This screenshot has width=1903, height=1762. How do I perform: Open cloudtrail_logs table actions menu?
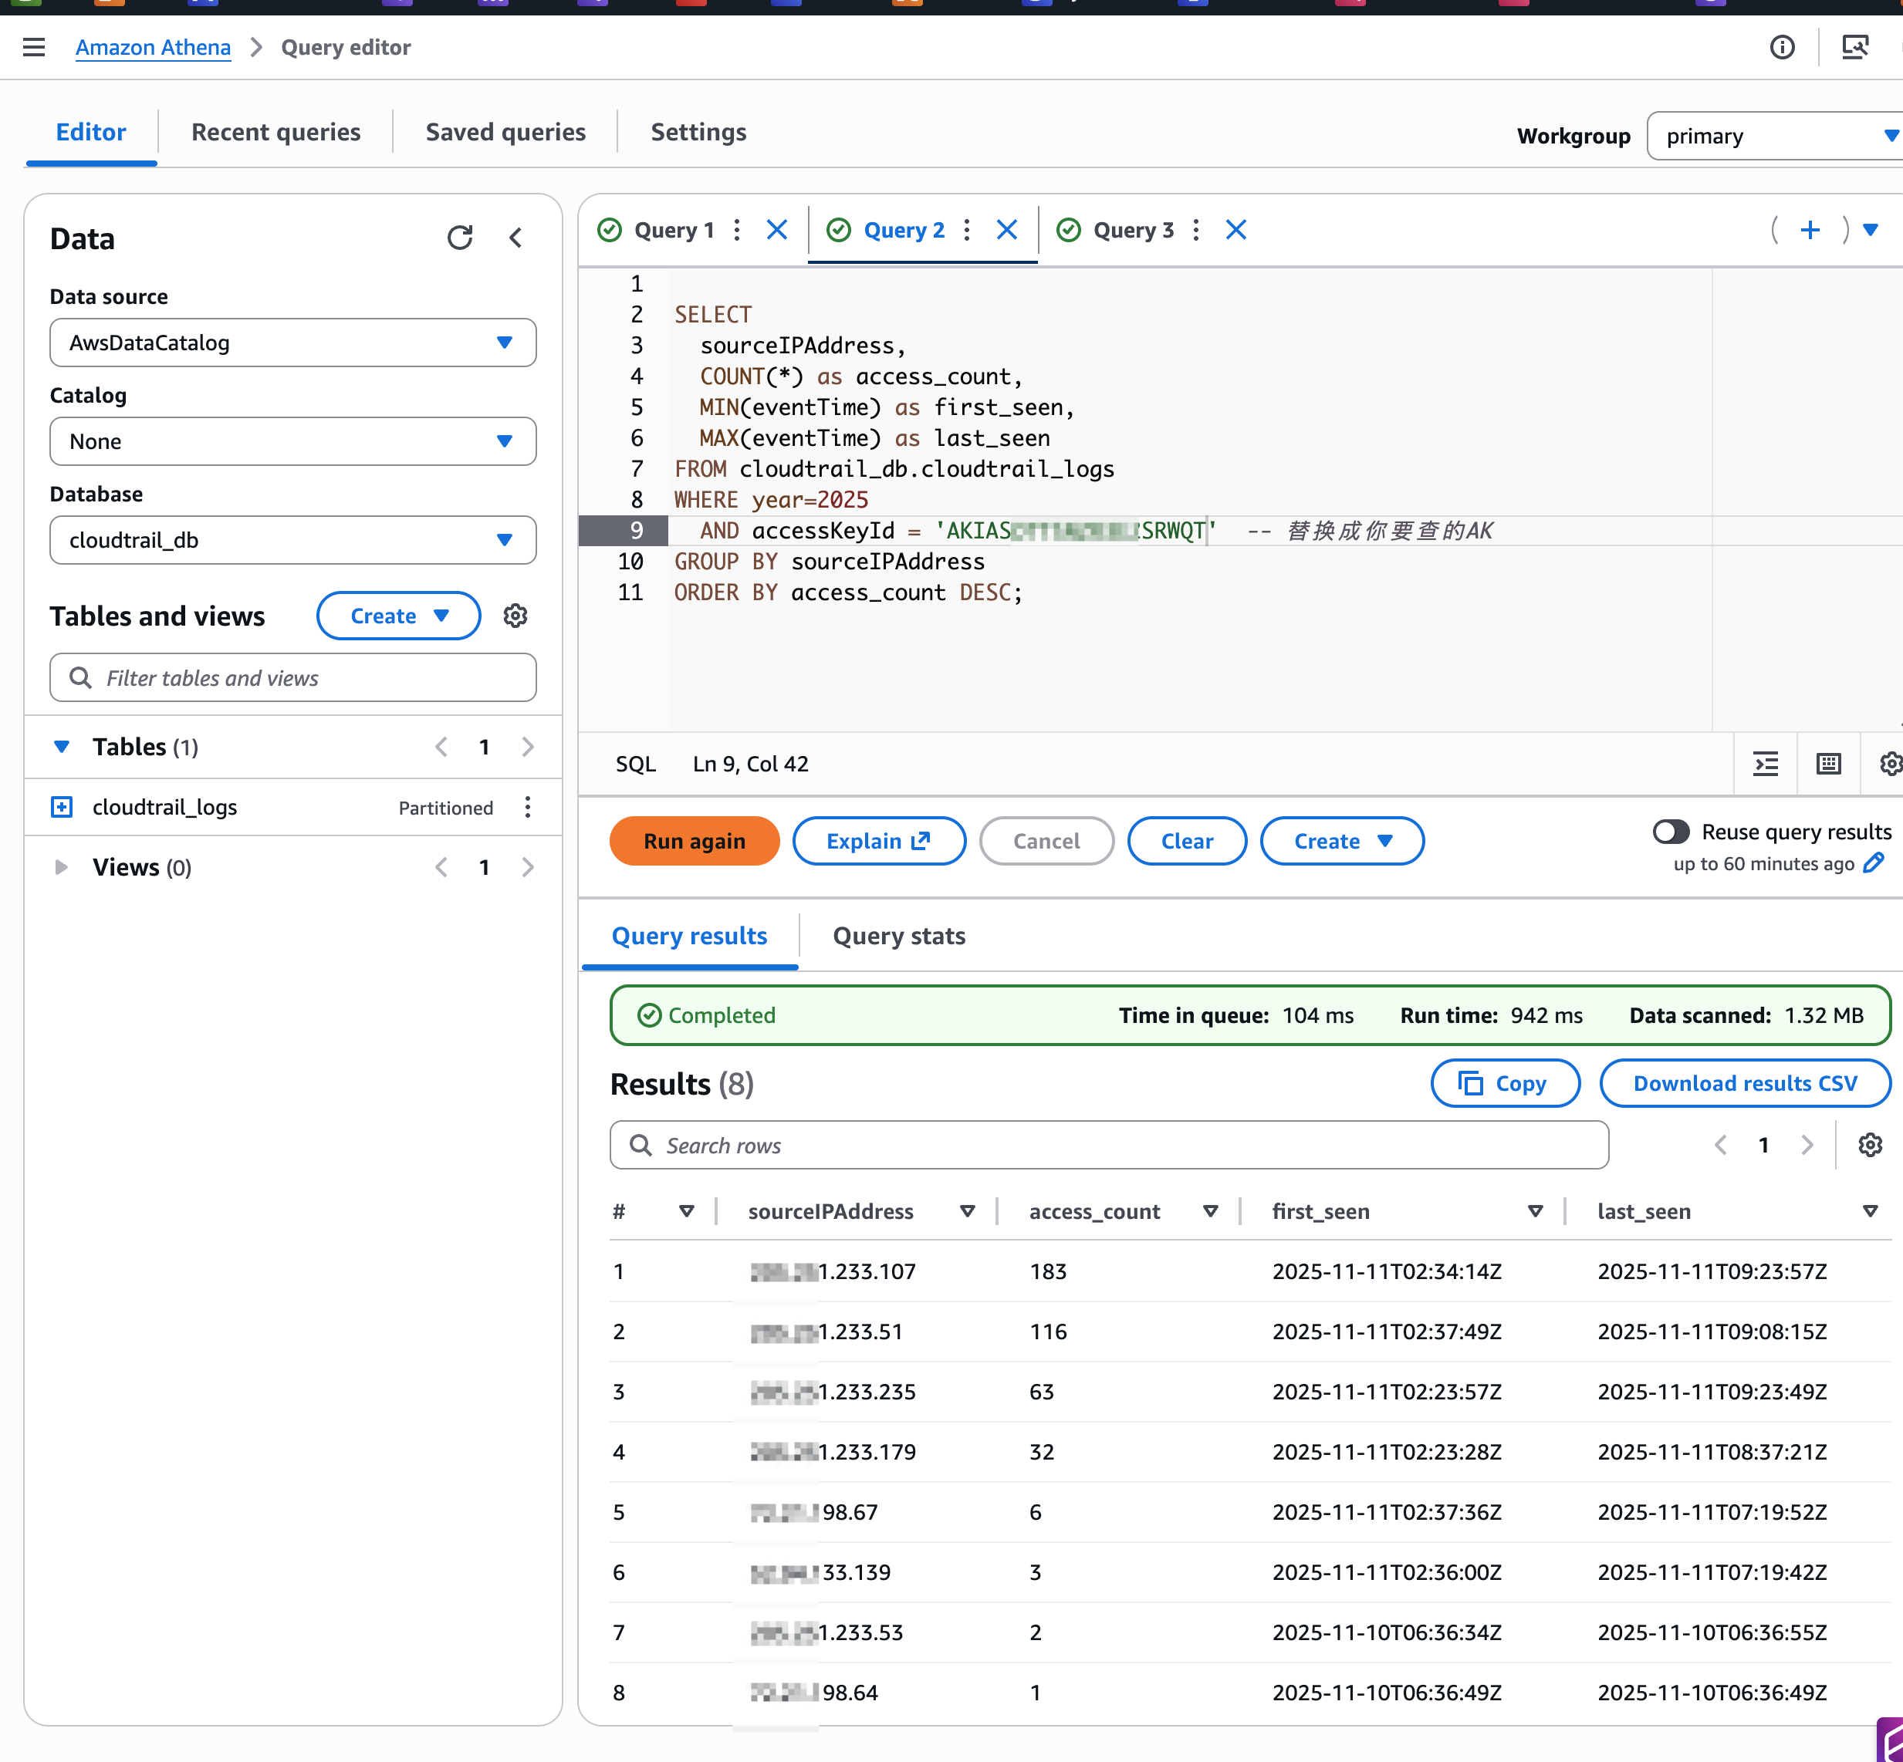pyautogui.click(x=528, y=808)
